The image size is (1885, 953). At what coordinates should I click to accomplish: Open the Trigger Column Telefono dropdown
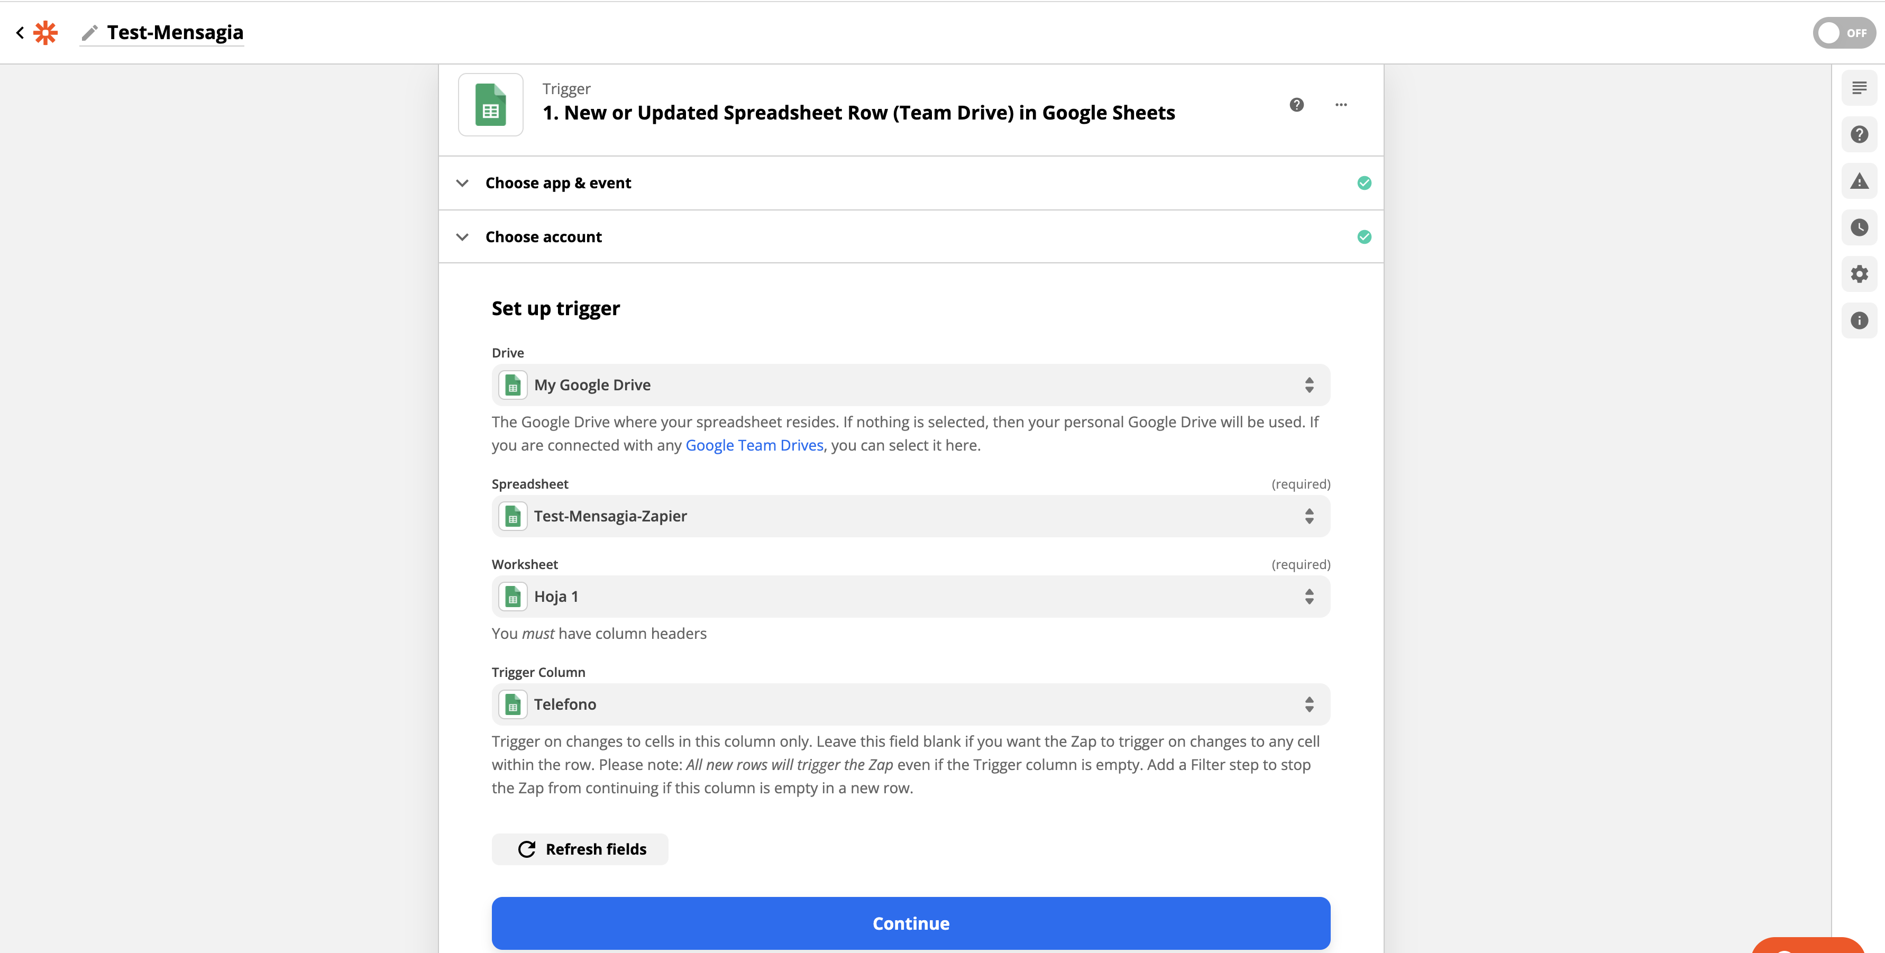(x=910, y=704)
